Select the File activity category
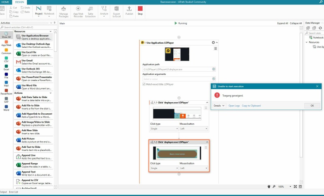The width and height of the screenshot is (324, 196). coord(6,76)
